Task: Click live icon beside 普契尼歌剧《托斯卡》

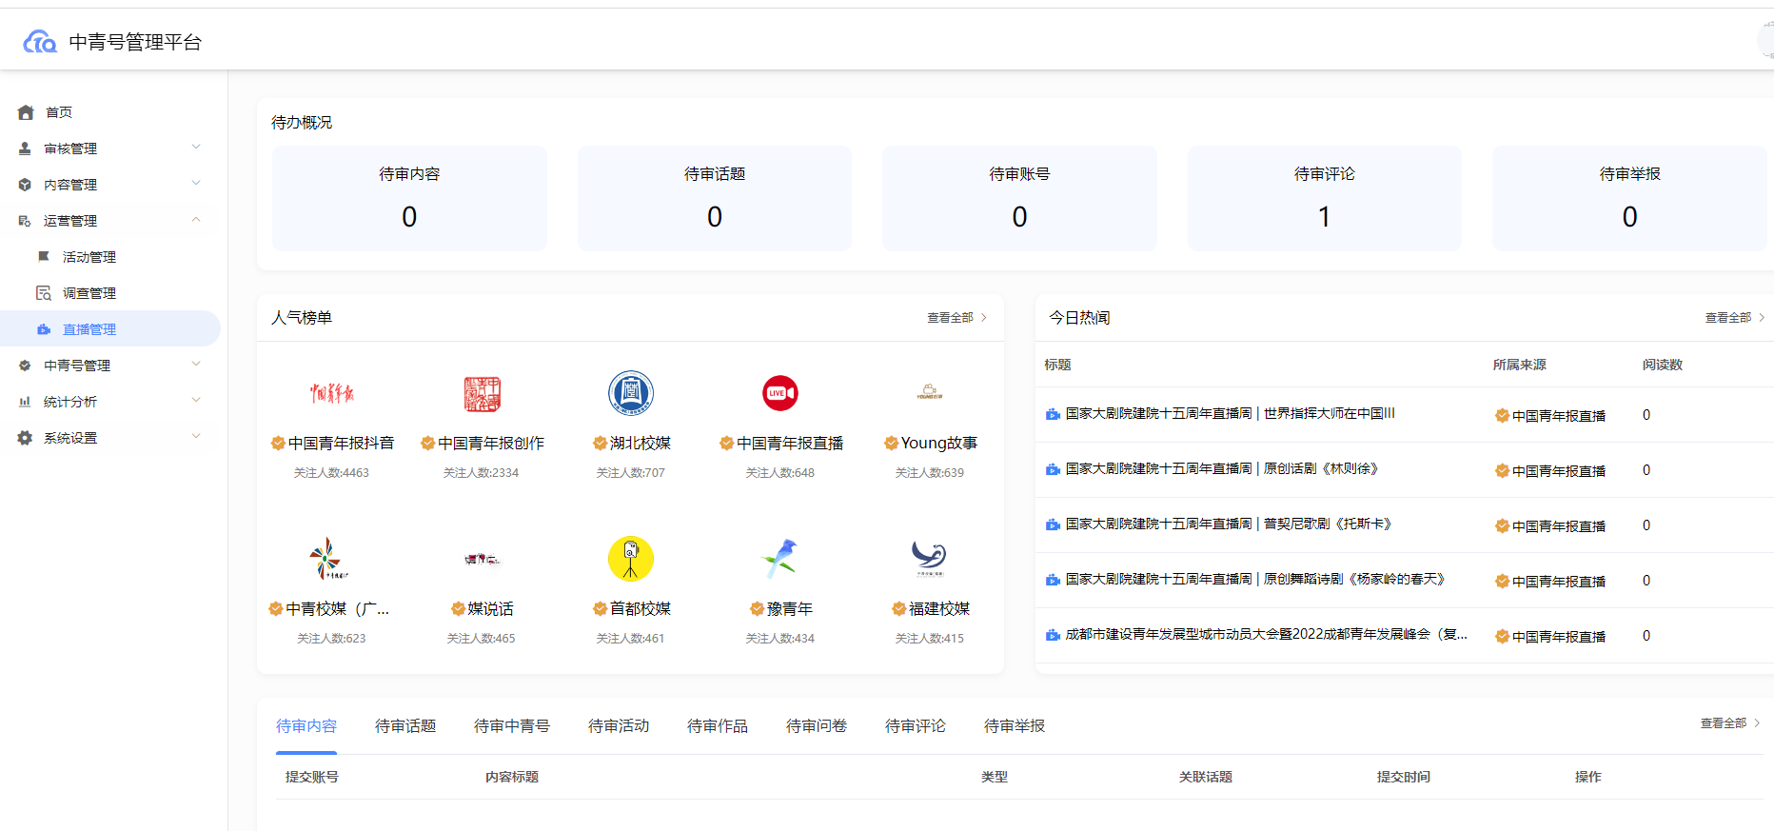Action: [x=1053, y=524]
